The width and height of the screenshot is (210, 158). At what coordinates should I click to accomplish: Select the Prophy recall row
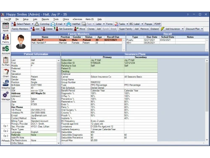coord(166,40)
